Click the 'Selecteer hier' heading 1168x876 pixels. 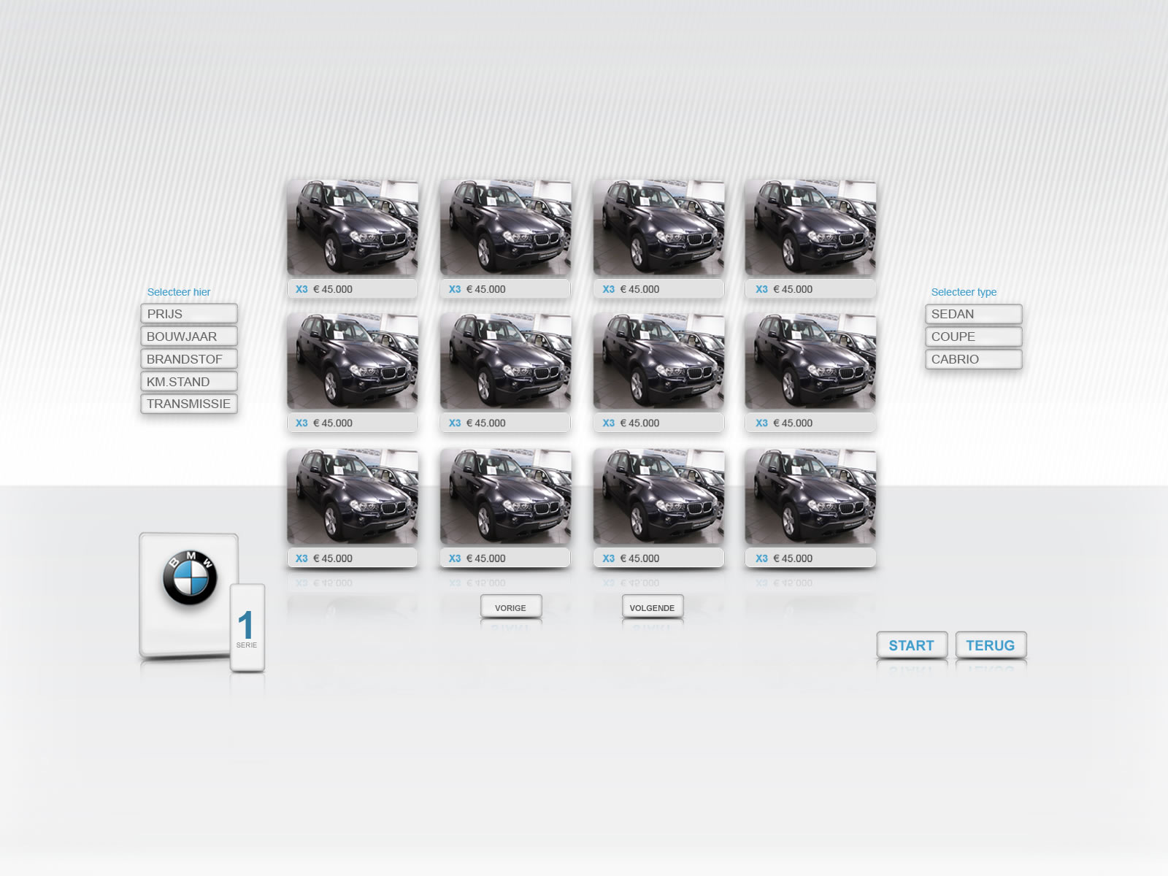tap(179, 292)
